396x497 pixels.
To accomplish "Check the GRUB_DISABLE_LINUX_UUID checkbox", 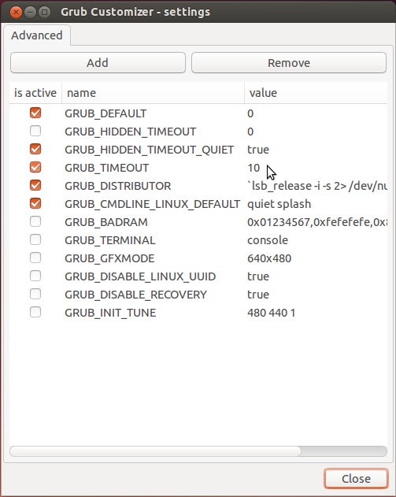I will pyautogui.click(x=35, y=276).
